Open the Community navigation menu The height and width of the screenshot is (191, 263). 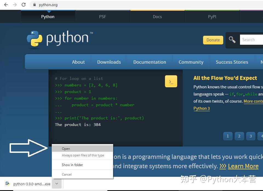pos(191,62)
